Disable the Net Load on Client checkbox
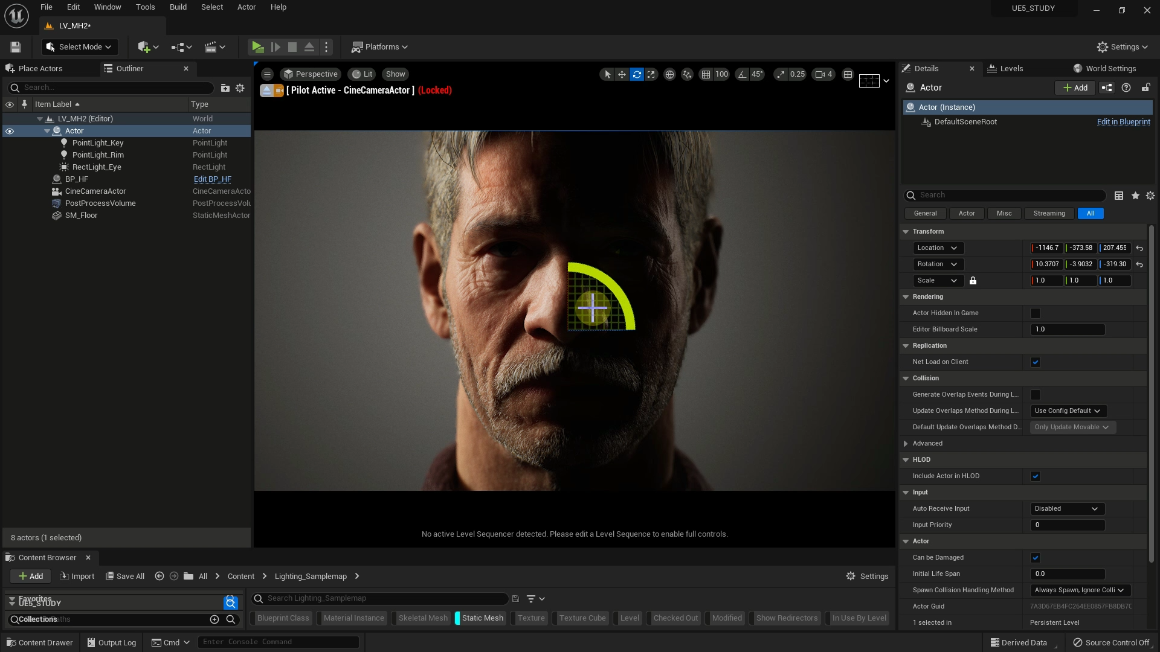The width and height of the screenshot is (1160, 652). click(1036, 362)
